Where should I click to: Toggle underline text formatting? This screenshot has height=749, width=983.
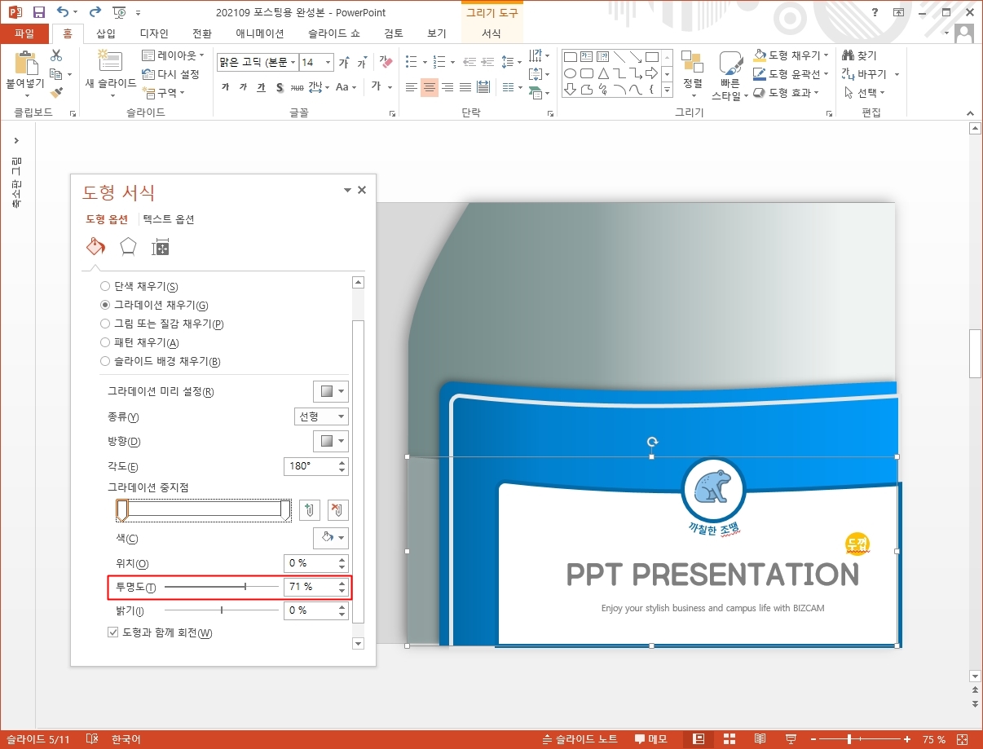click(262, 87)
